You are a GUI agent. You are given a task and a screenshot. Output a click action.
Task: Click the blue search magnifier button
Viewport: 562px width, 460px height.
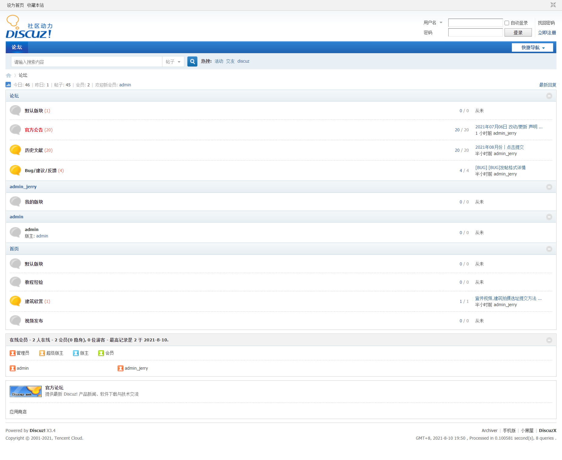(192, 62)
